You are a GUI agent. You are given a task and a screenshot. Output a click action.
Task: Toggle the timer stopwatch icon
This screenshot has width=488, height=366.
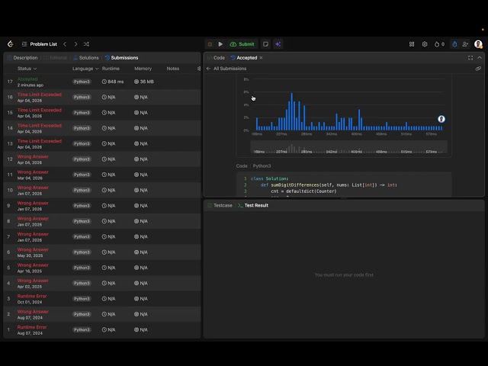454,44
